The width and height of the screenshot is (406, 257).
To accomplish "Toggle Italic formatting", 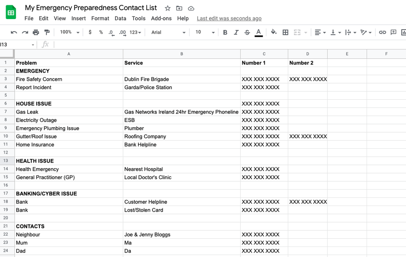I will 236,32.
